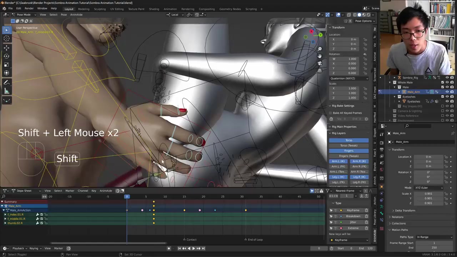Activate the Annotate pencil tool

tap(6, 82)
